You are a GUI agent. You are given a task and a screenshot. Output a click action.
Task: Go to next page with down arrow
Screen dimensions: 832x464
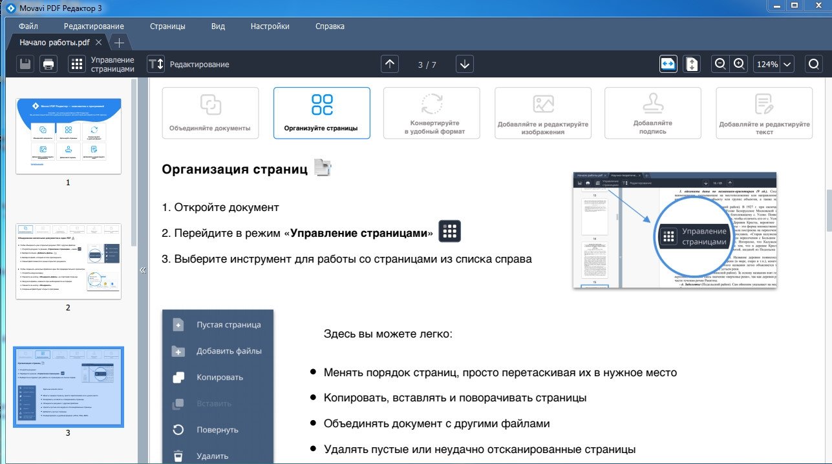coord(465,64)
